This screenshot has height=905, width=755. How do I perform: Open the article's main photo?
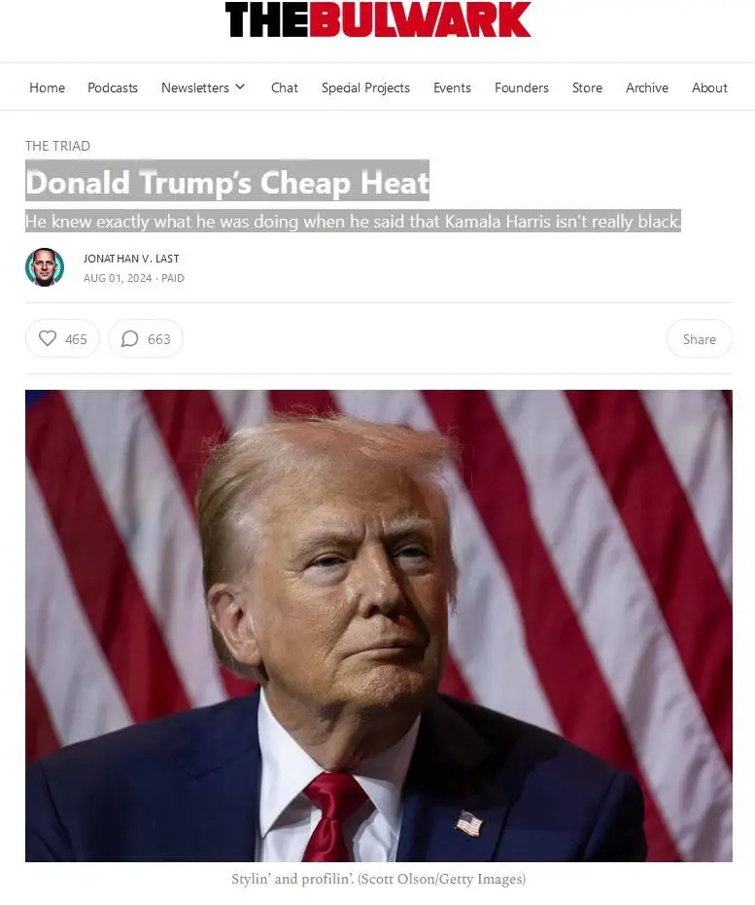(378, 626)
